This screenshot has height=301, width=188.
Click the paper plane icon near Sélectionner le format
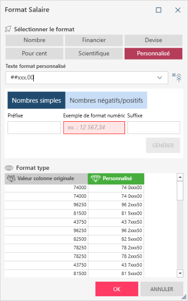point(8,29)
